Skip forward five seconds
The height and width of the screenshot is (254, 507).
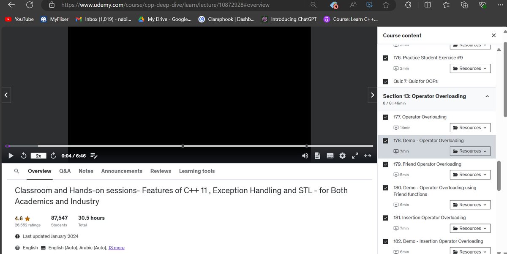(x=53, y=156)
